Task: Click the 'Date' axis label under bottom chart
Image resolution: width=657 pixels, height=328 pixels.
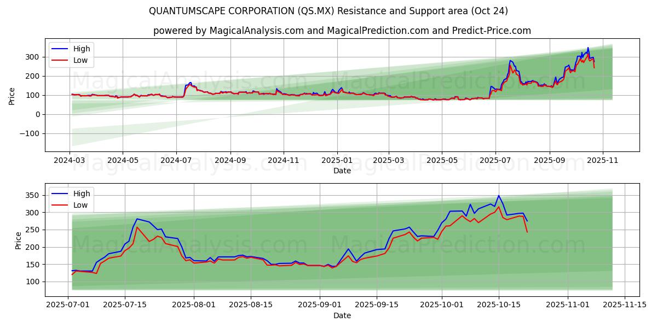Action: click(342, 315)
